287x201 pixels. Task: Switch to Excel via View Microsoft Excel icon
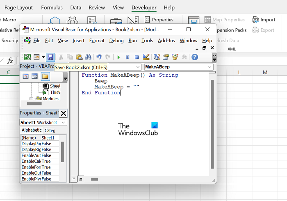[27, 57]
